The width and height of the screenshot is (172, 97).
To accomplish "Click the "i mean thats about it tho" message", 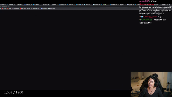I will coord(152,21).
